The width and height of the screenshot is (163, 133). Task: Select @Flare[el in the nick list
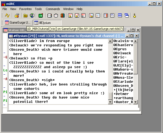tap(123, 61)
